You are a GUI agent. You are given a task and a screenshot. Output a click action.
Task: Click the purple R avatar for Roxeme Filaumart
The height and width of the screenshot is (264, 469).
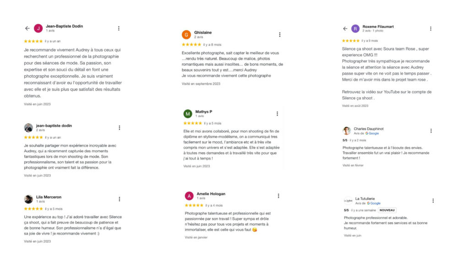[355, 28]
